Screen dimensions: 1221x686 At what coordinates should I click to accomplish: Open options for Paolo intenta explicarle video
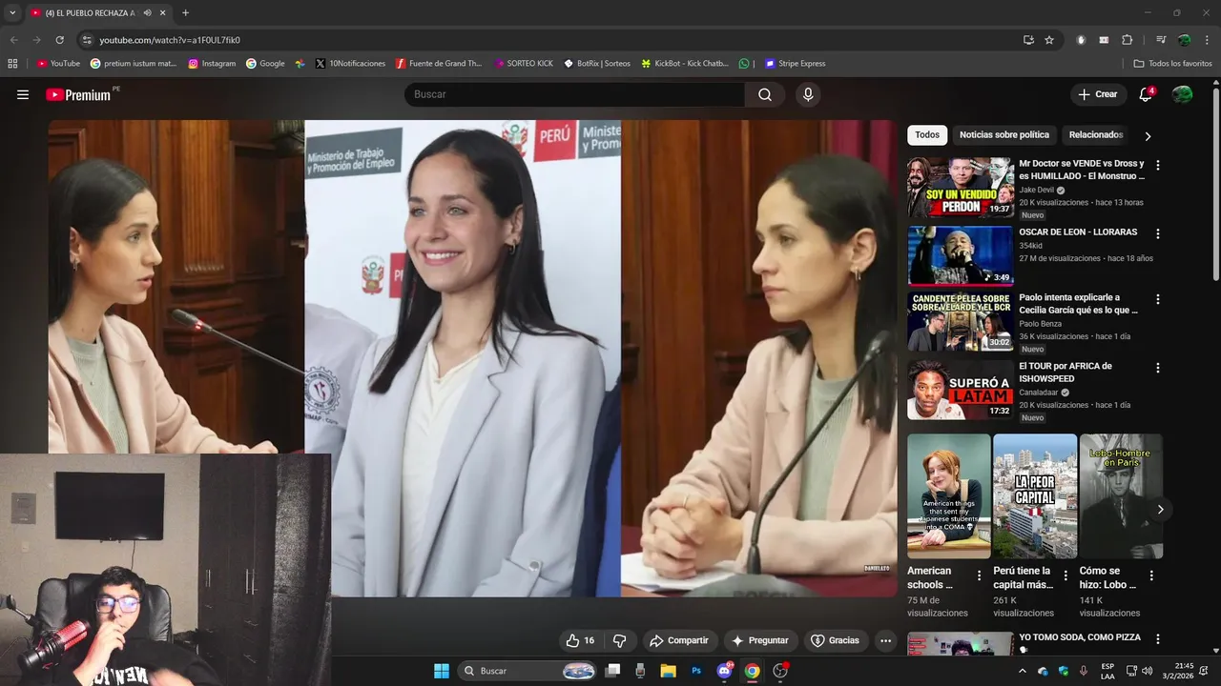(1158, 299)
